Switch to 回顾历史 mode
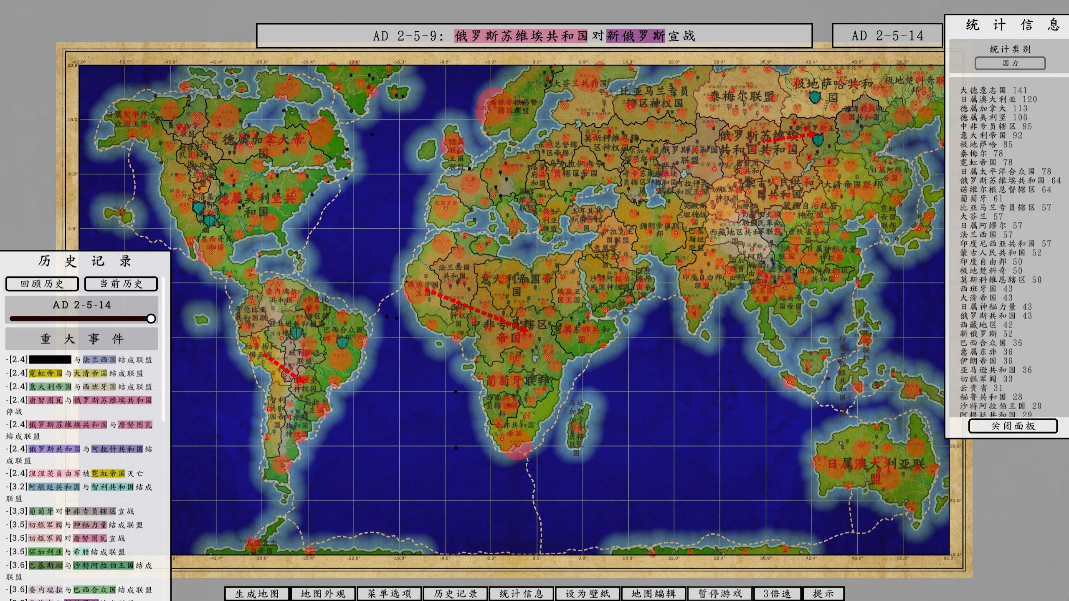Viewport: 1069px width, 601px height. tap(42, 284)
